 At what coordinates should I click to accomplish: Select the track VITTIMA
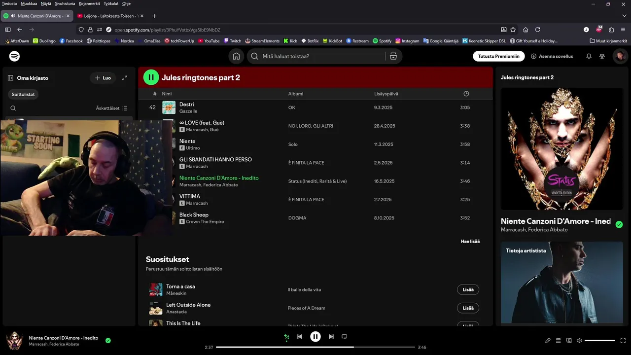tap(190, 196)
